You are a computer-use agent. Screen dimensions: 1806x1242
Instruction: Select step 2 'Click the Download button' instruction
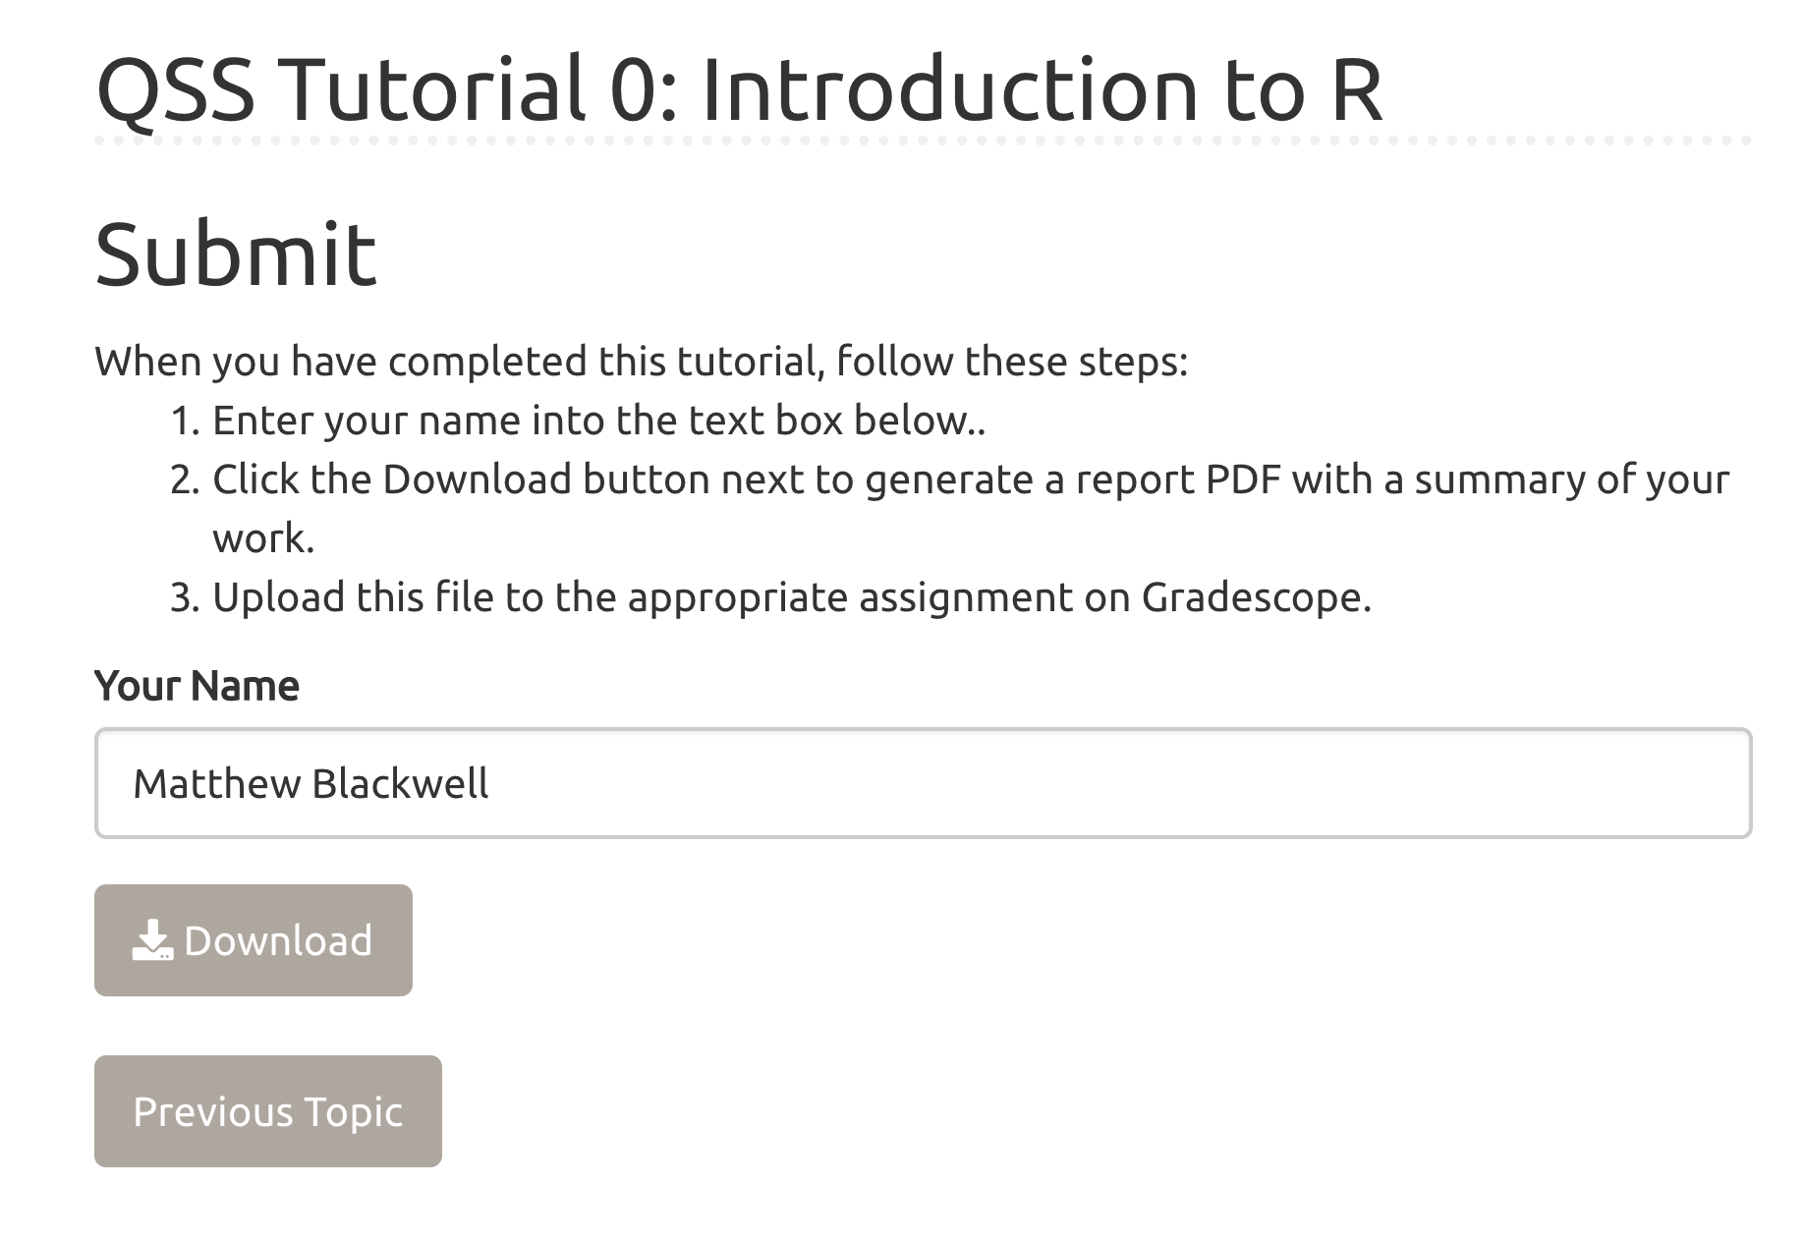pos(949,508)
